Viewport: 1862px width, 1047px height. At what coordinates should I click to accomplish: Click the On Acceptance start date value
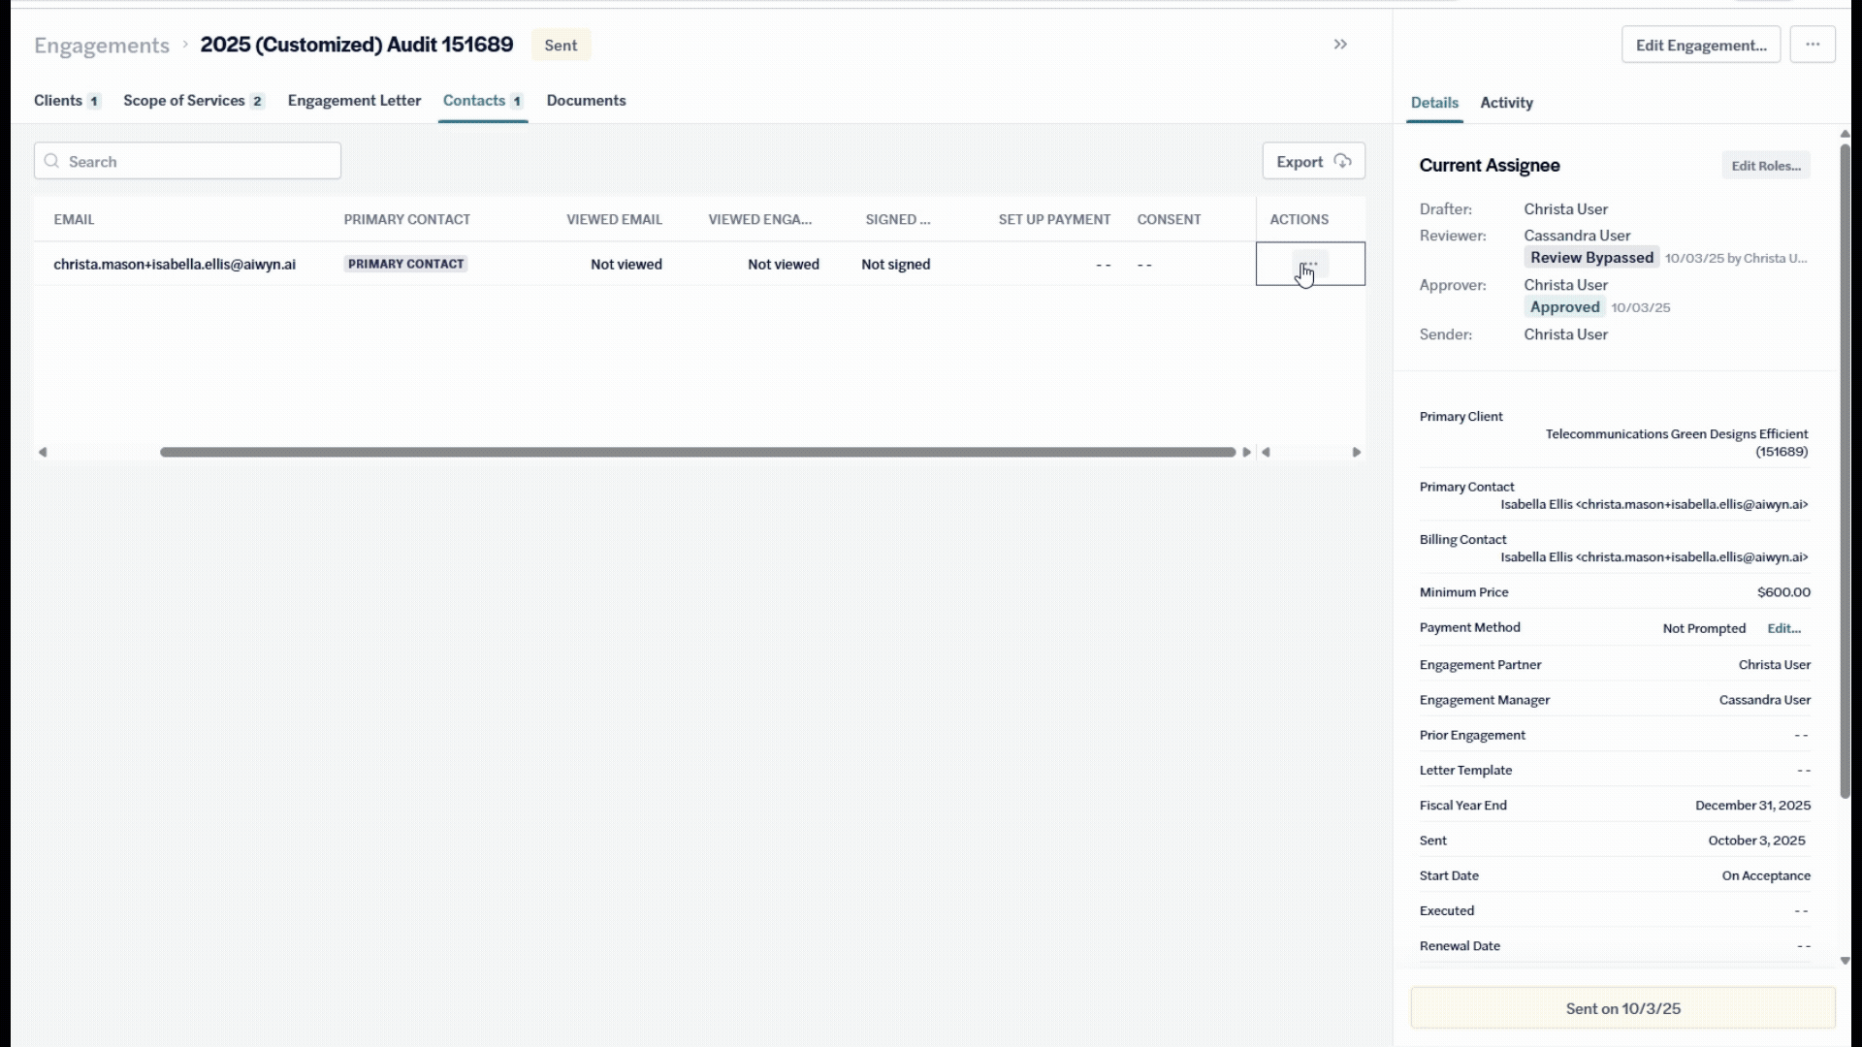[1766, 875]
